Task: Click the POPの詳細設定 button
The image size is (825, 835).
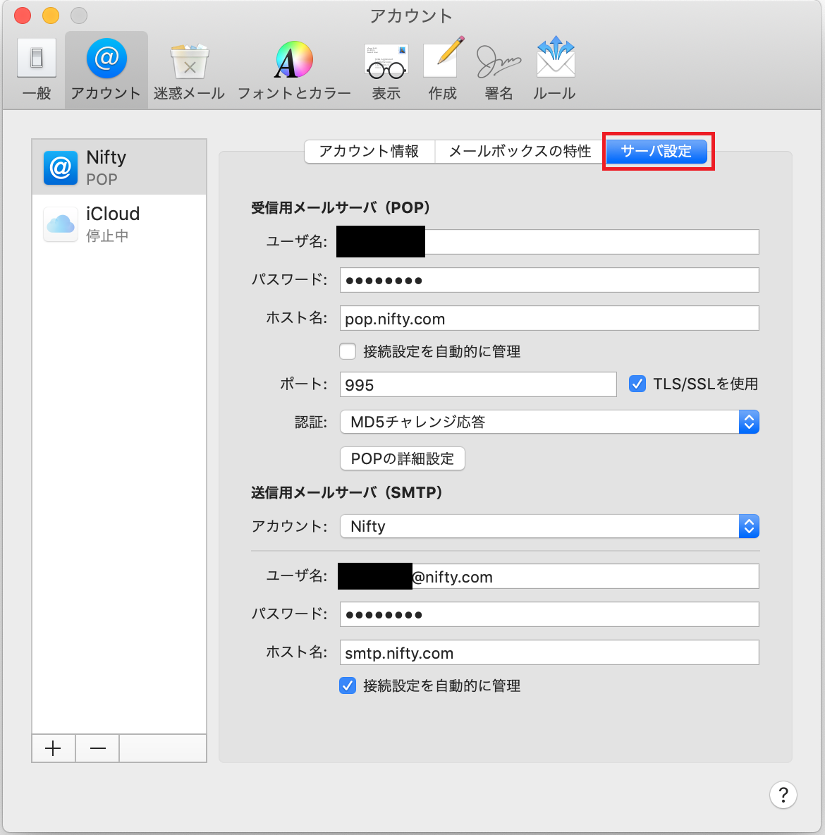Action: pos(403,458)
